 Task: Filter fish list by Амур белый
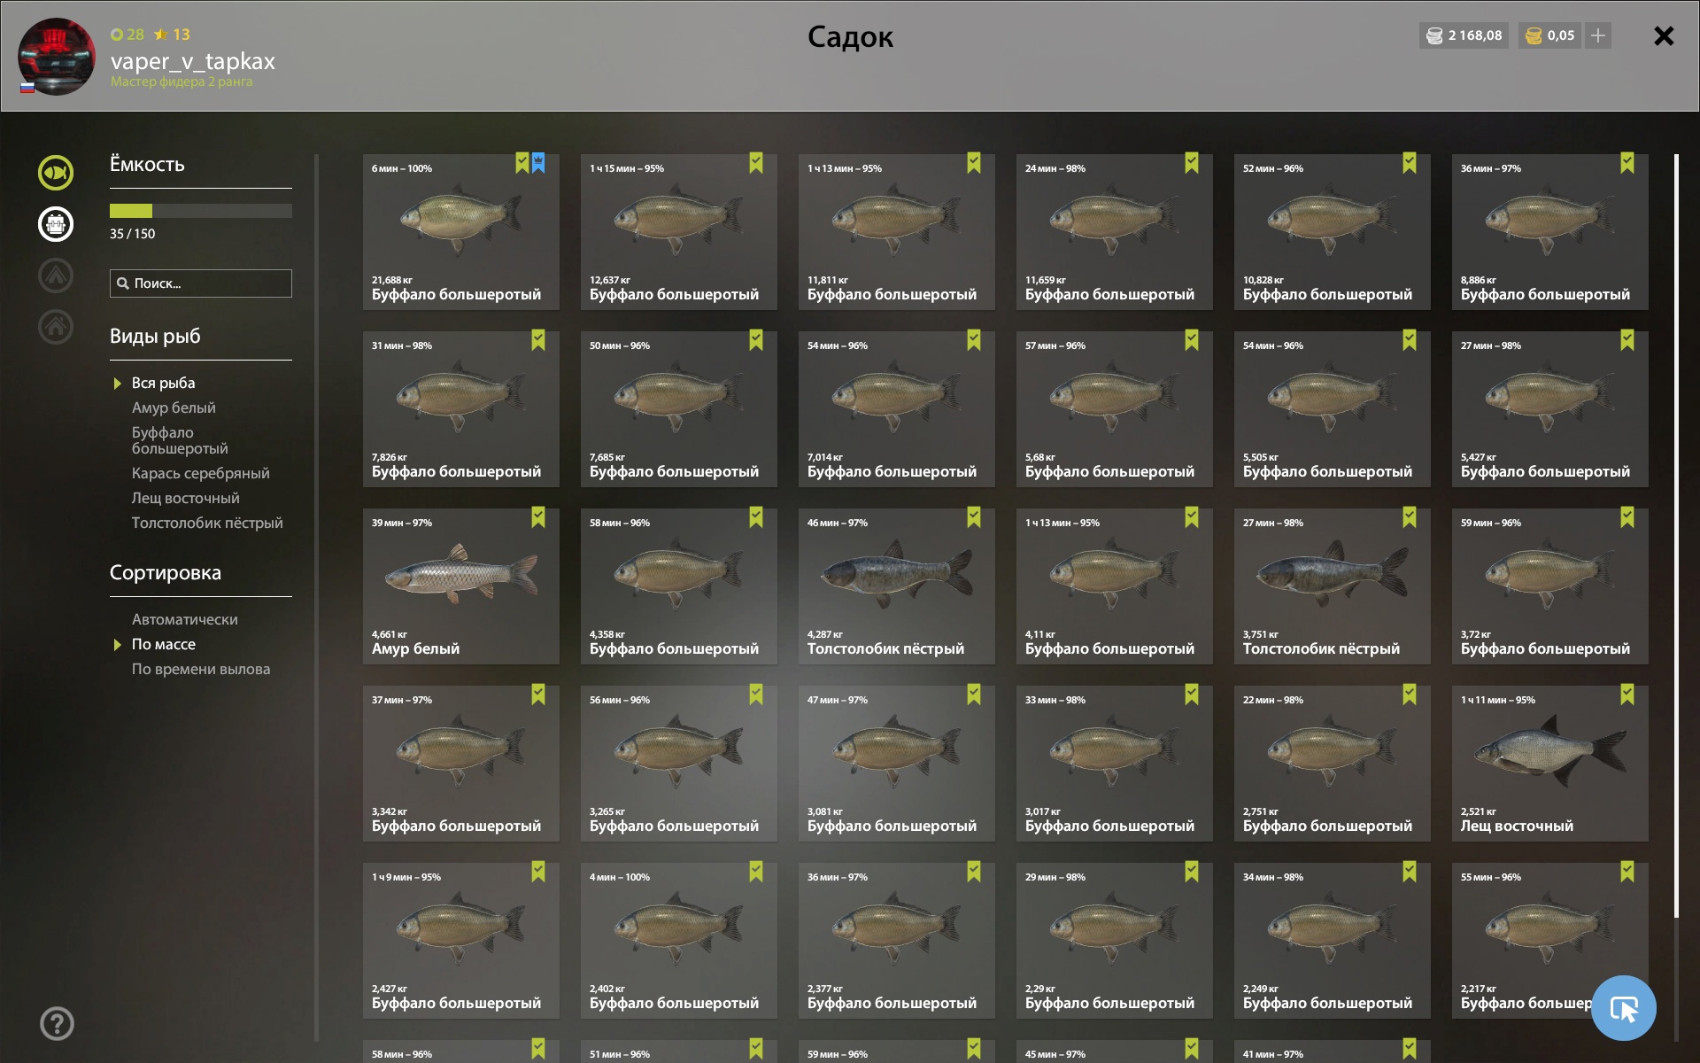[174, 407]
